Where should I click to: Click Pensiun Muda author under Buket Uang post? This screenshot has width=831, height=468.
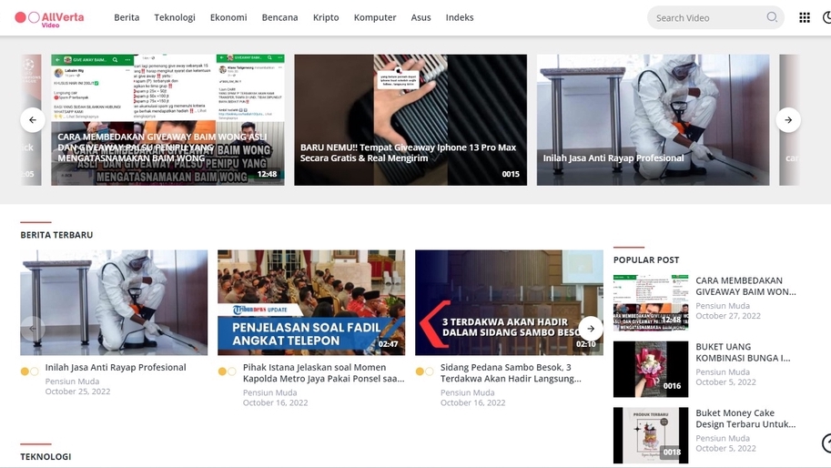[x=723, y=372]
